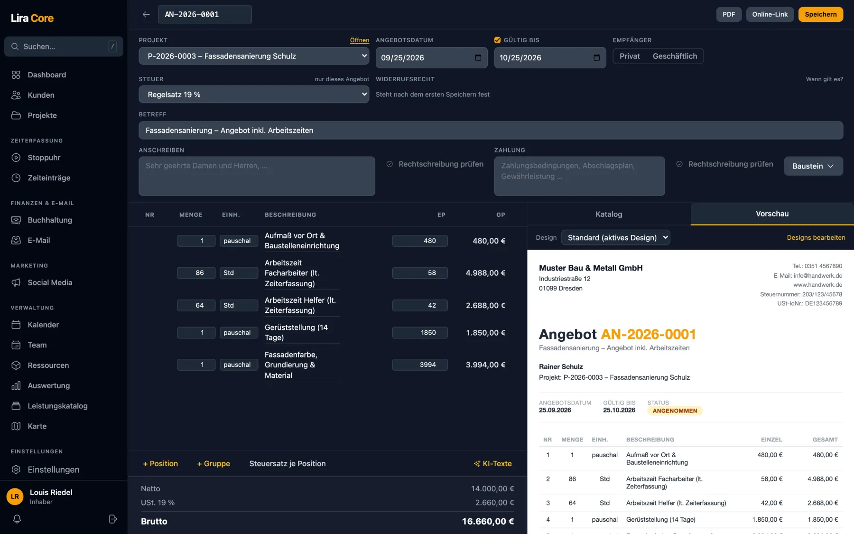Viewport: 854px width, 534px height.
Task: Check spelling for Zahlung text
Action: (724, 164)
